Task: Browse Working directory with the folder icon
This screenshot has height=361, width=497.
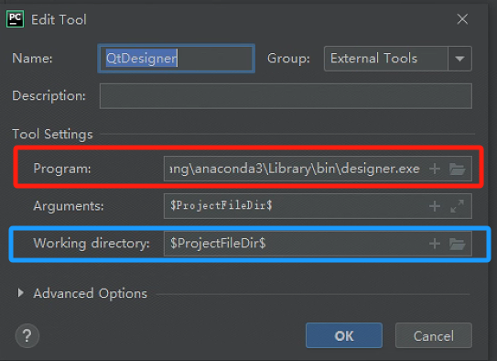Action: click(x=457, y=244)
